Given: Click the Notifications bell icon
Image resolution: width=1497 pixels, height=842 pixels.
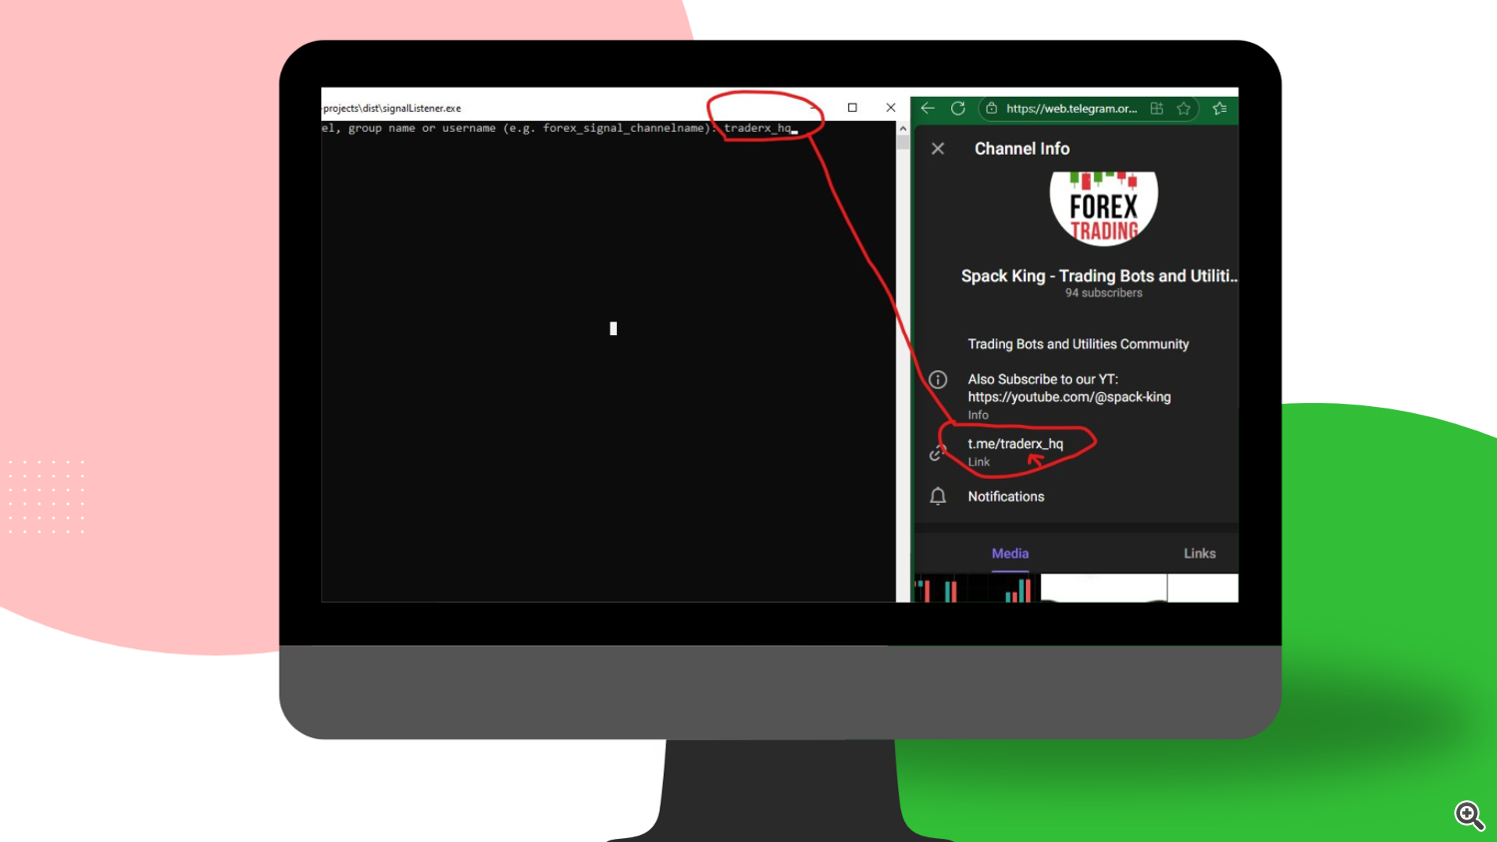Looking at the screenshot, I should tap(938, 497).
